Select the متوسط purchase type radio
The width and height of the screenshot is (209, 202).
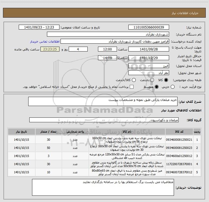pyautogui.click(x=157, y=87)
